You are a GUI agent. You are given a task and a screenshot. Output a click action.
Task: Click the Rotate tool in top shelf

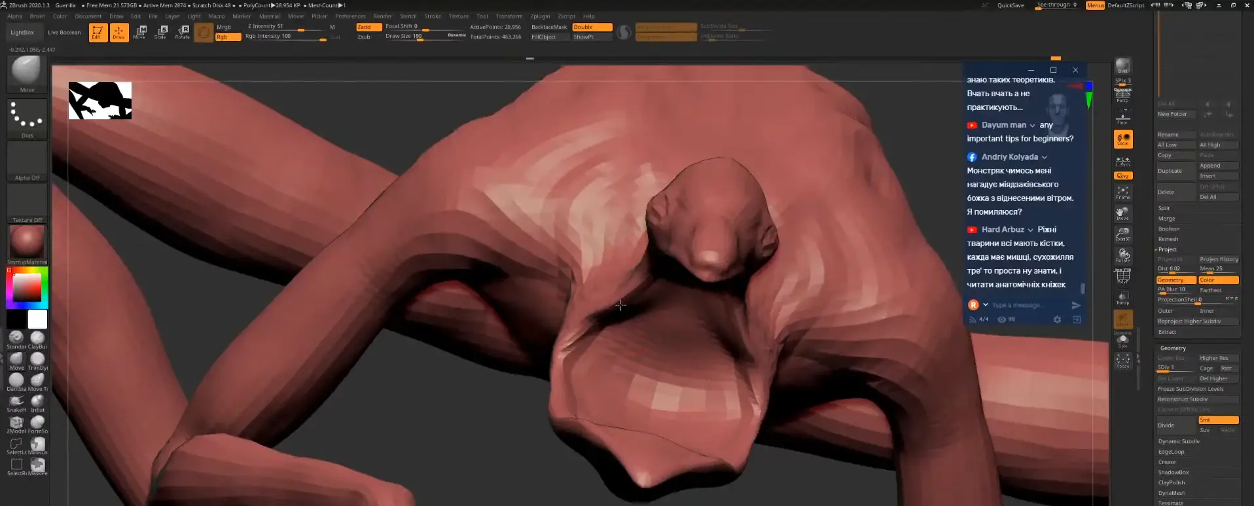point(182,32)
